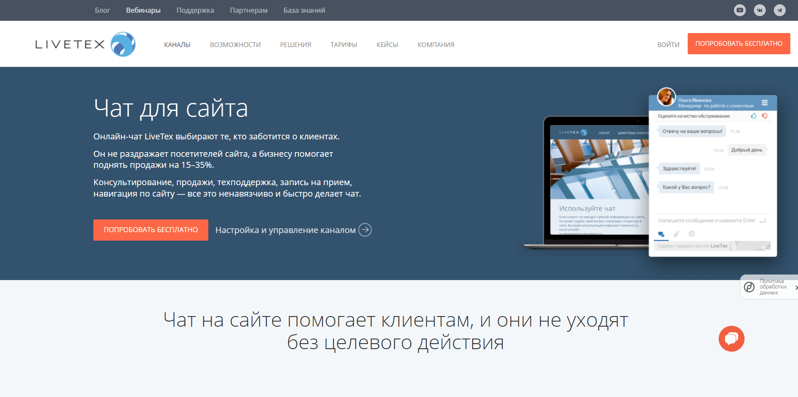Click the resize handle dots in the chat widget corner
Screen dimensions: 798x397
pyautogui.click(x=767, y=247)
